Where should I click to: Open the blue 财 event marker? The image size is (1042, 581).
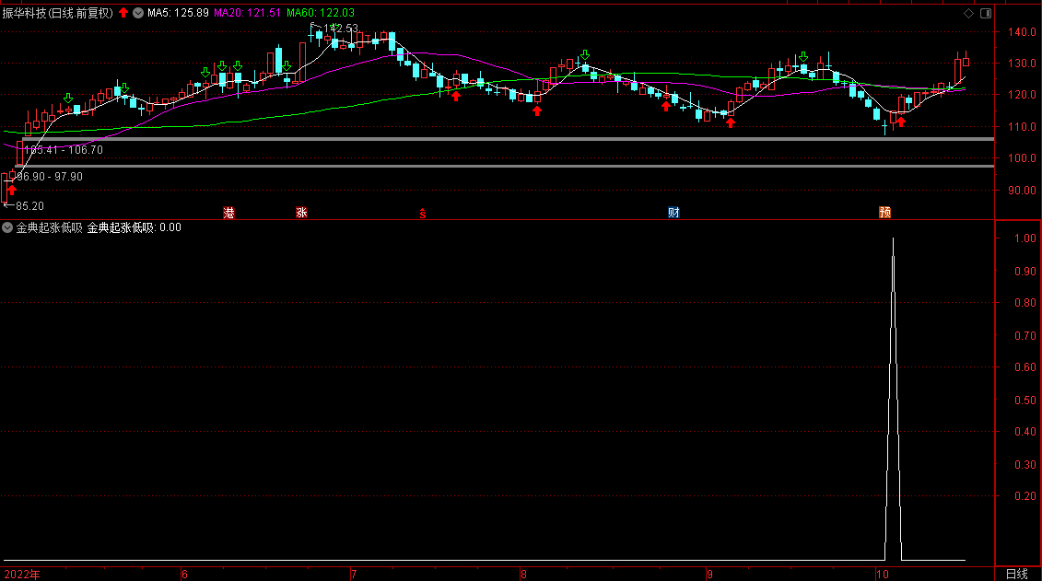[673, 213]
